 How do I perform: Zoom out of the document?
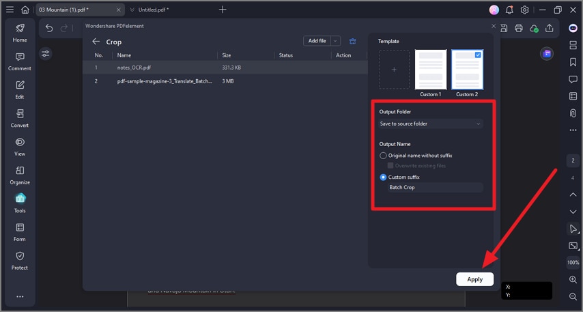click(573, 296)
